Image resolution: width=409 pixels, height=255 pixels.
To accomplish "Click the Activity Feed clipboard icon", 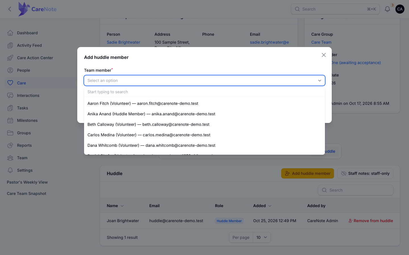I will click(x=10, y=45).
